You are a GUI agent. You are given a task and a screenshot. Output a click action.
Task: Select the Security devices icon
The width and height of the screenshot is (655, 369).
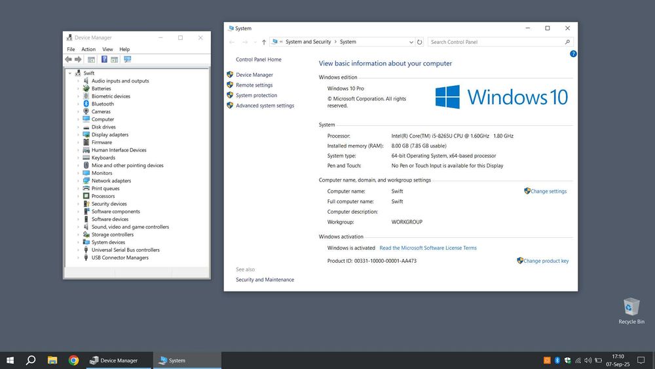tap(86, 204)
